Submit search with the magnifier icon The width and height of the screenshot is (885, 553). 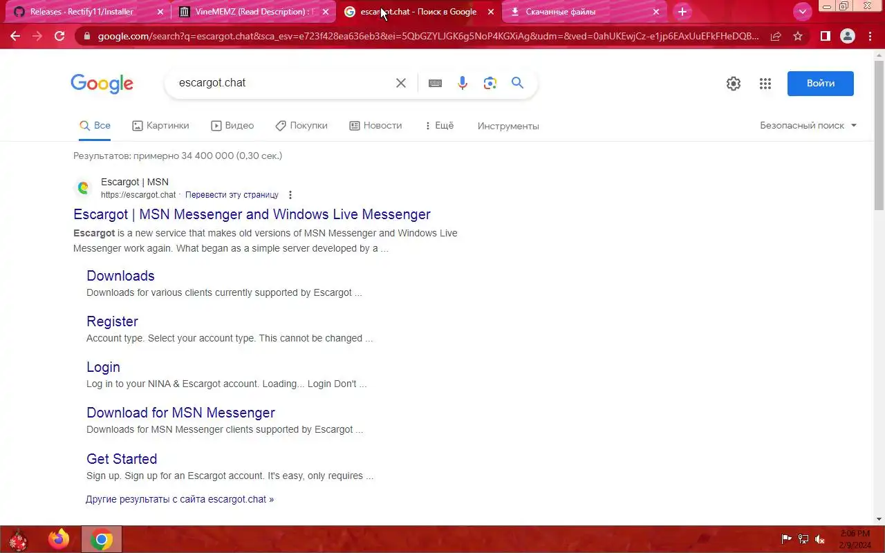[517, 83]
